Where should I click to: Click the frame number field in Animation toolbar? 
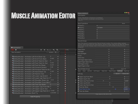pyautogui.click(x=49, y=50)
